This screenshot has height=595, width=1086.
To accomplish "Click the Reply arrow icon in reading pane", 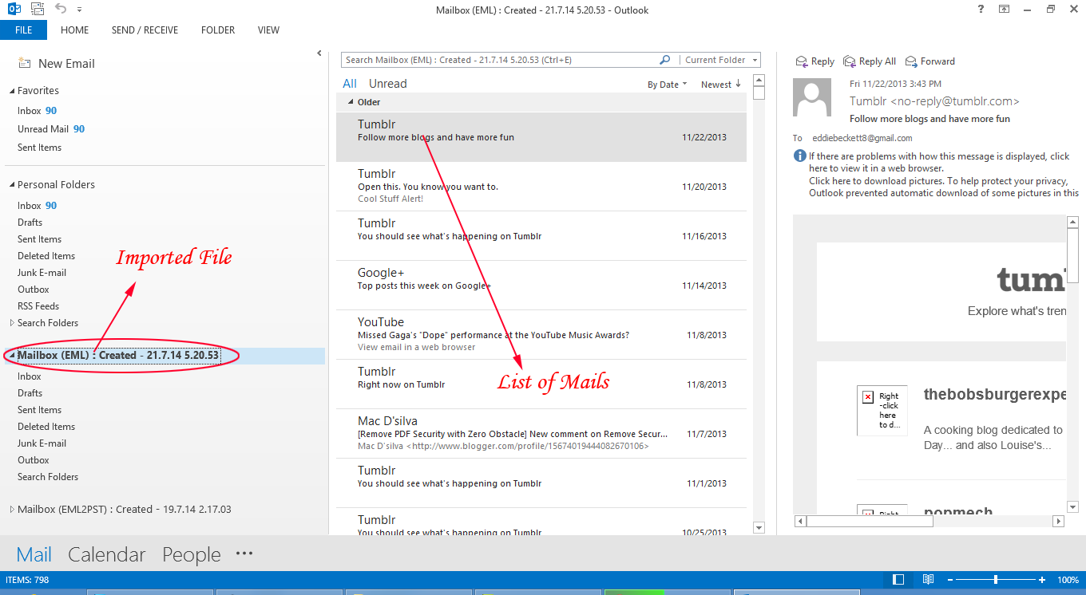I will 802,61.
